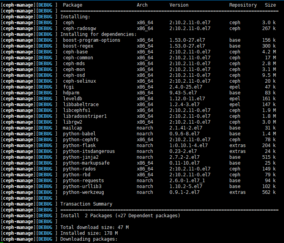Click package name 'mailcap'
This screenshot has width=284, height=243.
72,128
